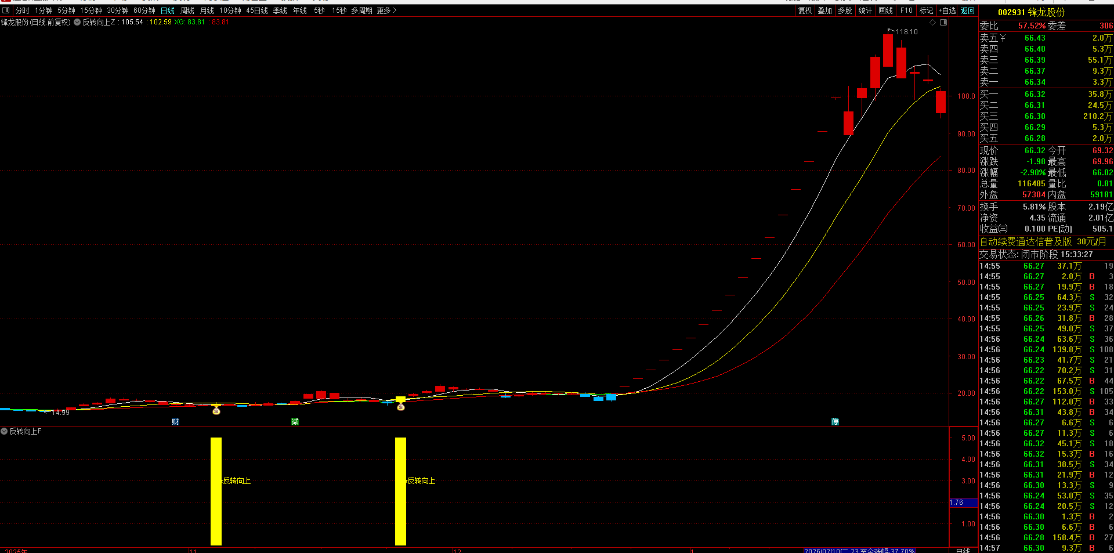The height and width of the screenshot is (553, 1114).
Task: Click the 158.4万 trade tick row
Action: point(1046,537)
